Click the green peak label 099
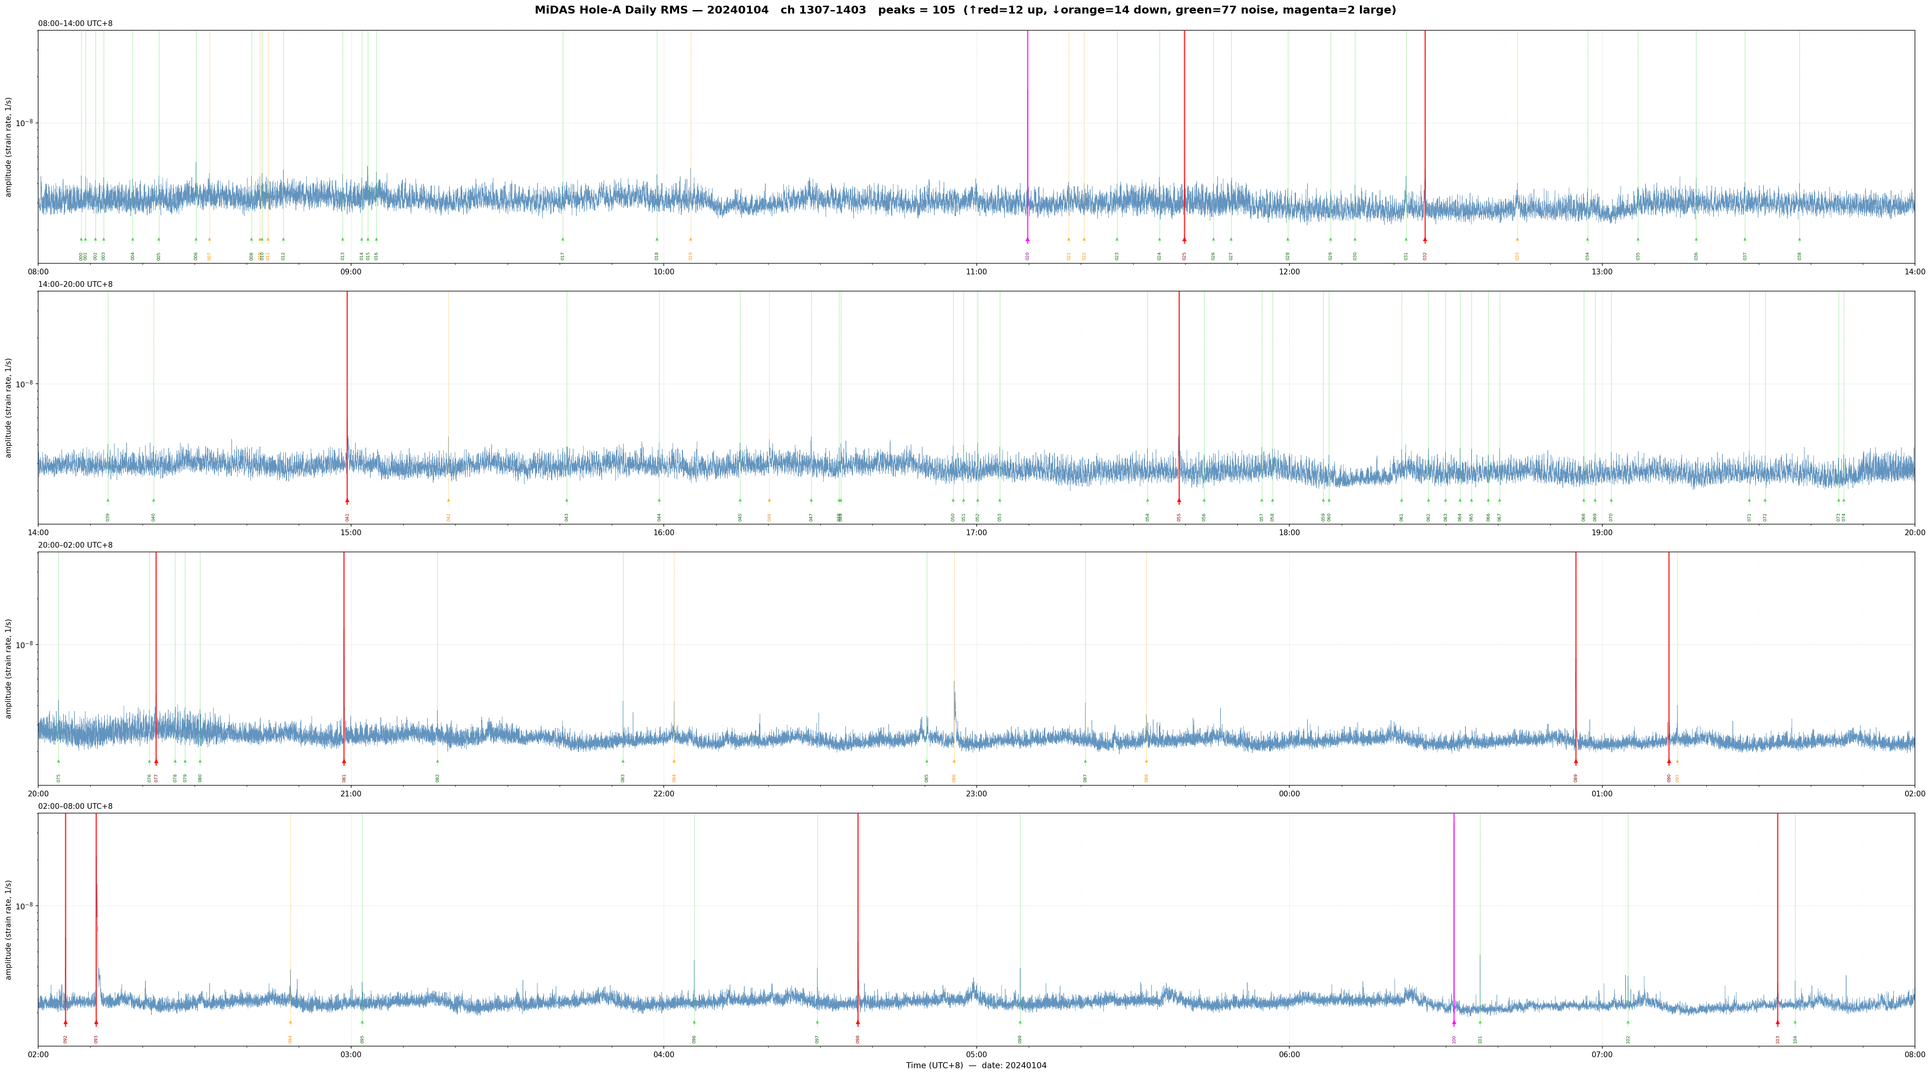 click(x=1020, y=1039)
